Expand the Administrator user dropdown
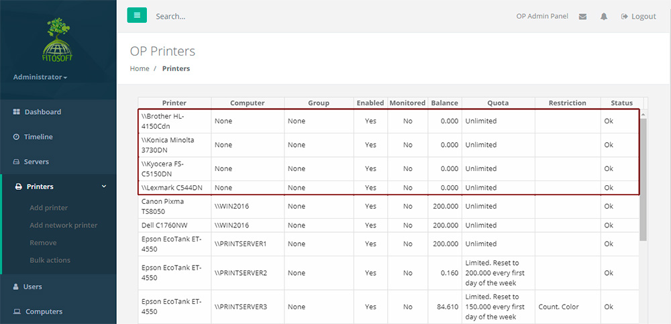 pyautogui.click(x=40, y=77)
